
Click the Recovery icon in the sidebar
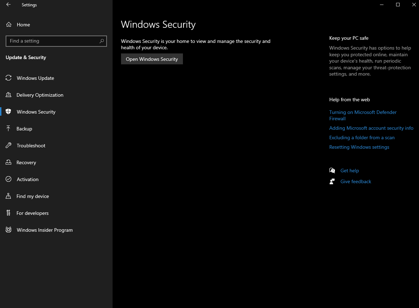[x=8, y=162]
